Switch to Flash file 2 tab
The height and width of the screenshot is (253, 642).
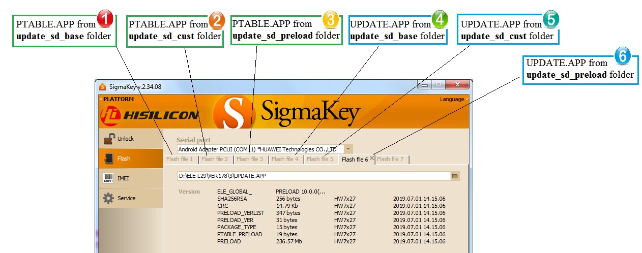point(215,159)
